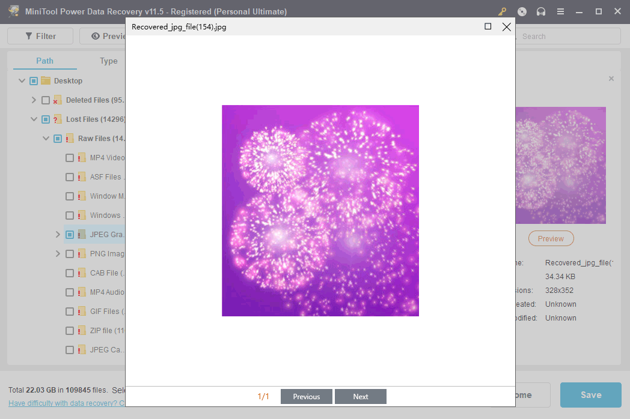Close the details panel with small X
The image size is (630, 419).
point(611,79)
